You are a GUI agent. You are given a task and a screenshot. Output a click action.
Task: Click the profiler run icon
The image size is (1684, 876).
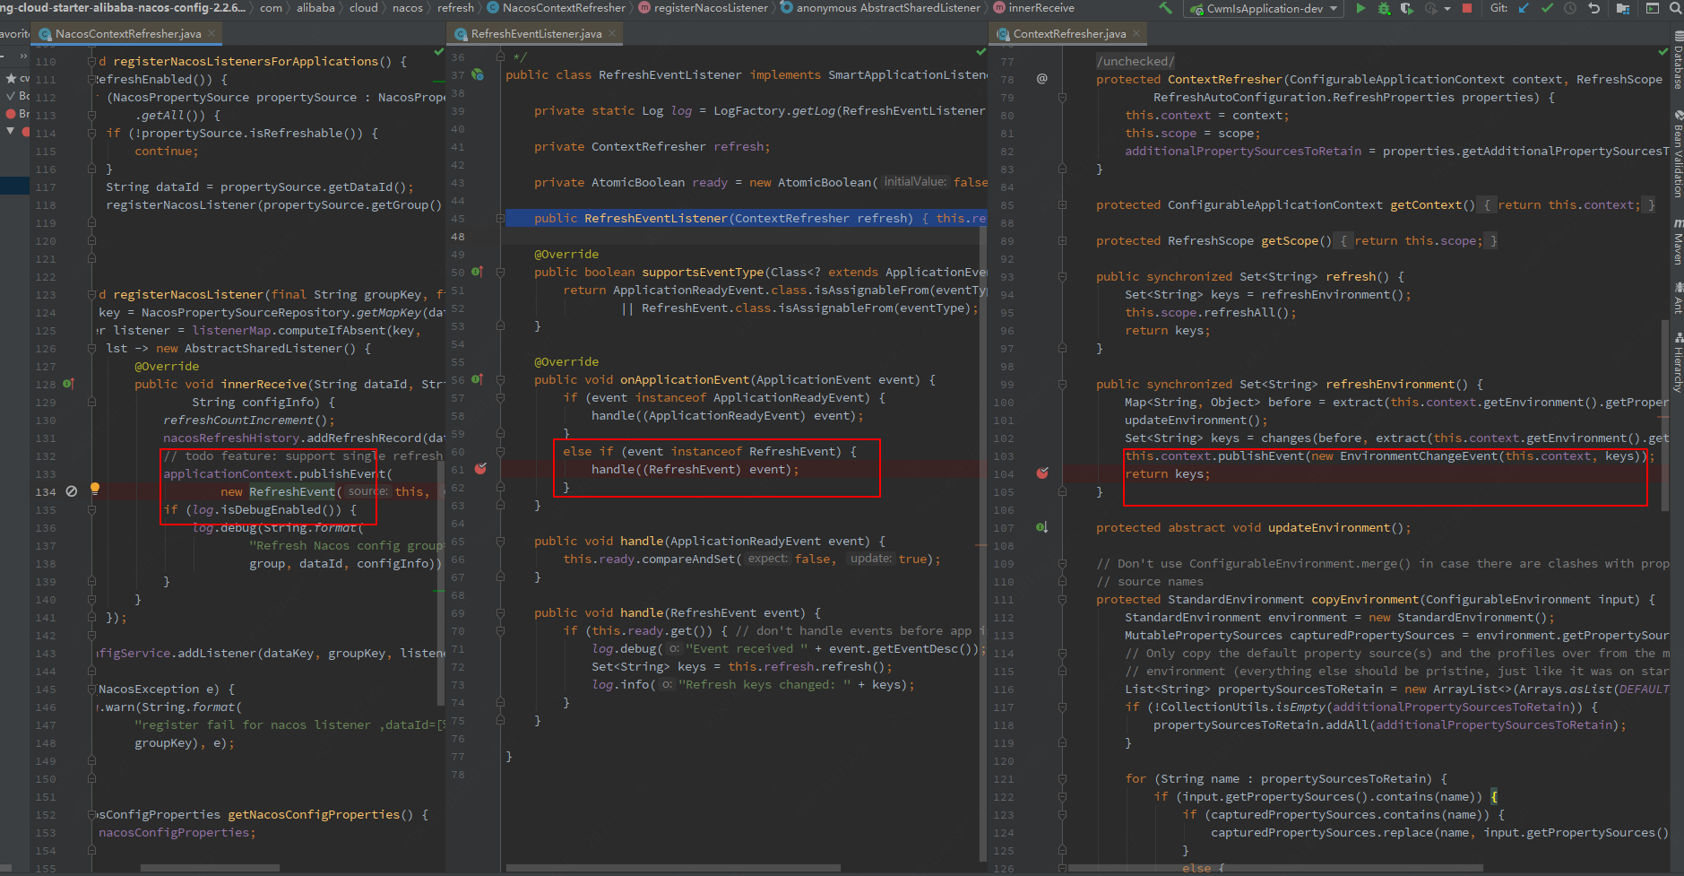pyautogui.click(x=1430, y=8)
